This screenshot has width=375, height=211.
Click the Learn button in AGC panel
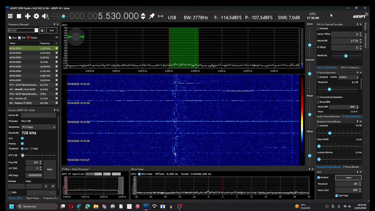pyautogui.click(x=348, y=178)
